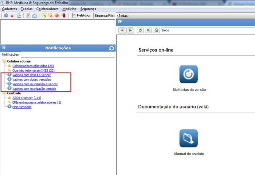Click the blue info icon in the toolbar
The image size is (255, 175).
click(6, 16)
